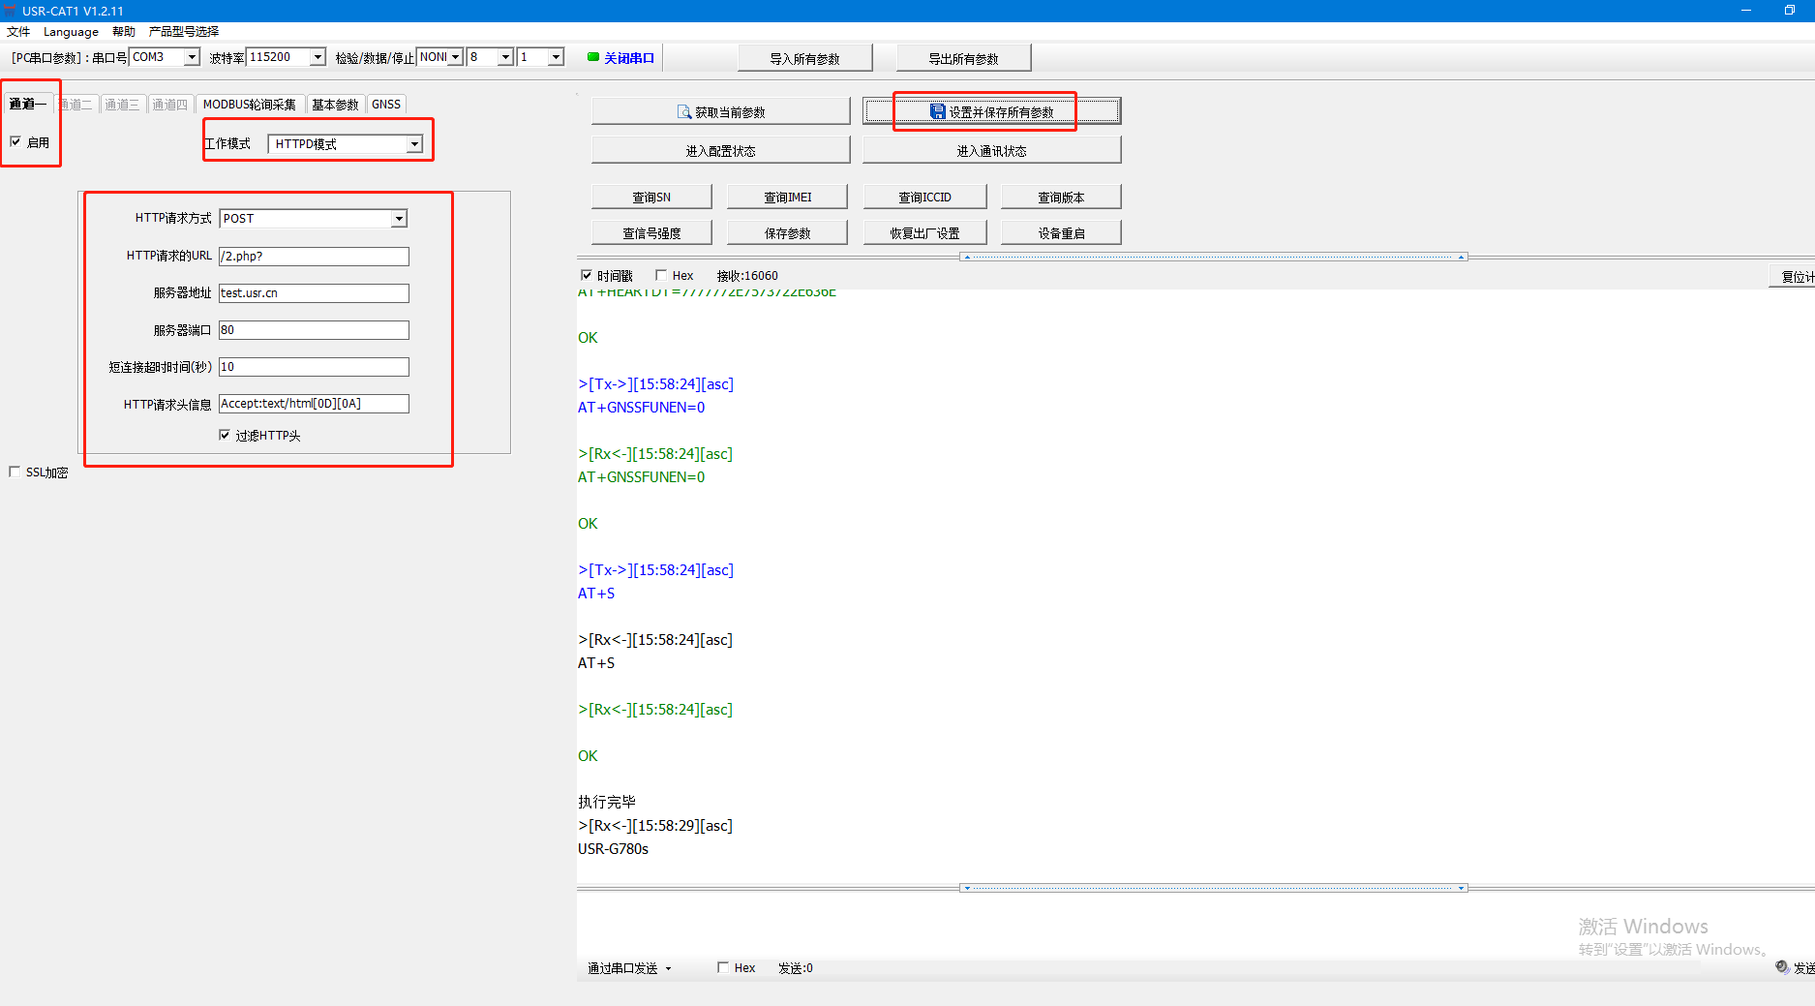
Task: Open the 波特率 115200 baud rate dropdown
Action: [318, 57]
